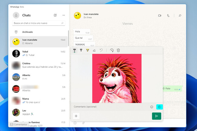Click the chat list scrollbar
The height and width of the screenshot is (131, 197).
(68, 38)
